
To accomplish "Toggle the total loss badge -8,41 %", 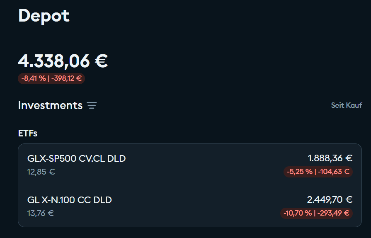I will (x=34, y=78).
